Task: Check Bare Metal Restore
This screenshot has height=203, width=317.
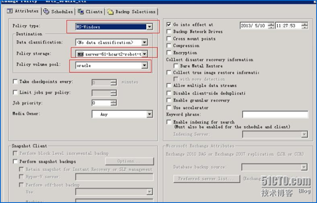Action: (176, 66)
